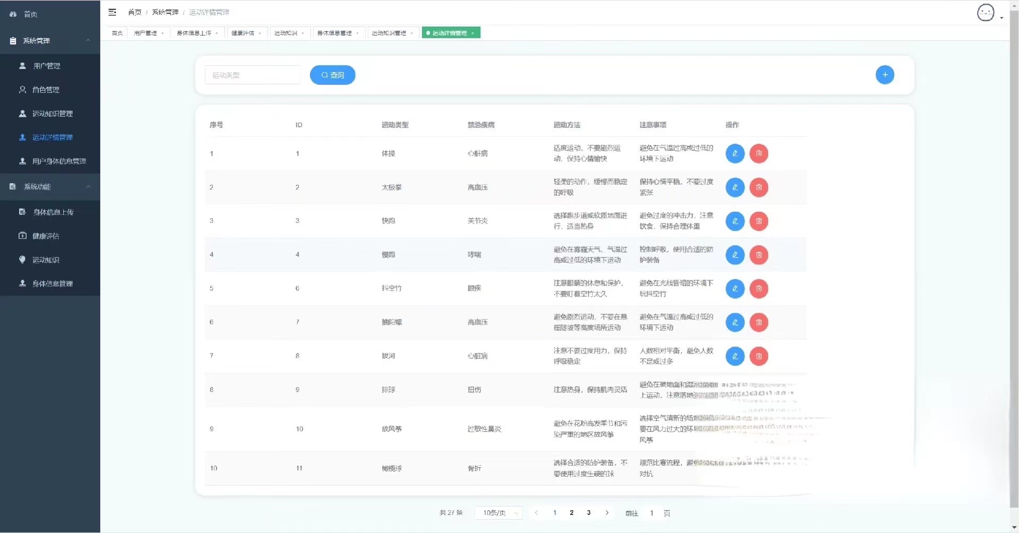Click the 查询 search button

click(333, 75)
